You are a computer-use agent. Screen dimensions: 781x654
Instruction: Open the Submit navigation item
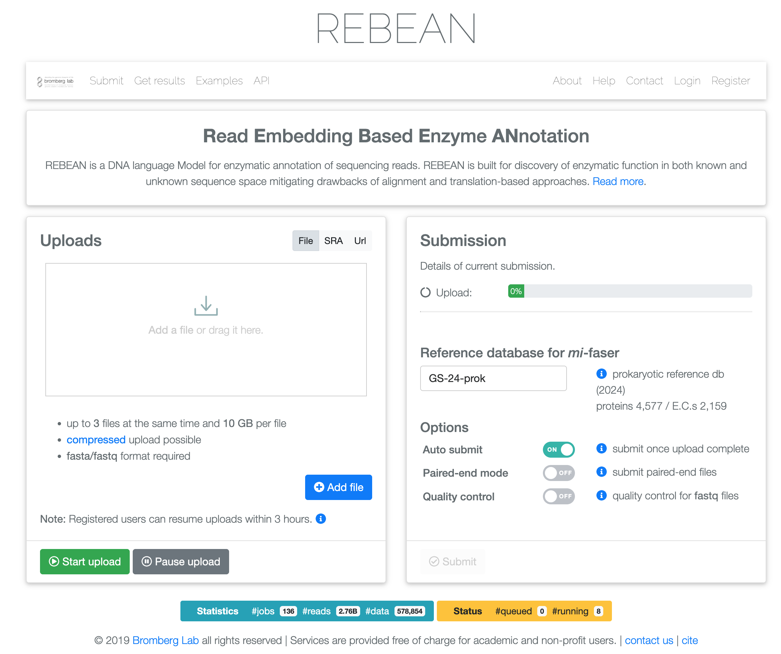(x=106, y=81)
